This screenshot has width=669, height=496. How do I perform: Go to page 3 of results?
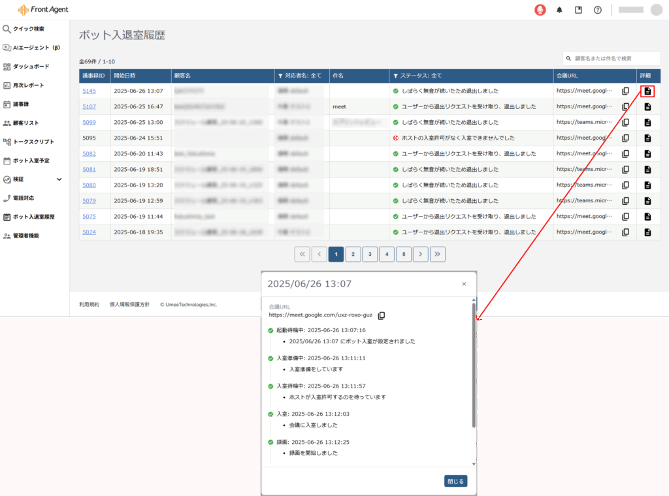[370, 254]
